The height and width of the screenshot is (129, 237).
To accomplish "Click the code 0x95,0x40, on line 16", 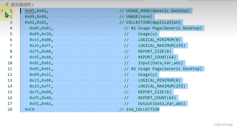I will tap(41, 98).
